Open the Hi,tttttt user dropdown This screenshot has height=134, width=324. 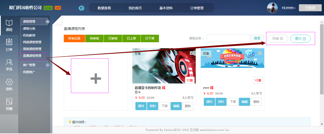[289, 8]
